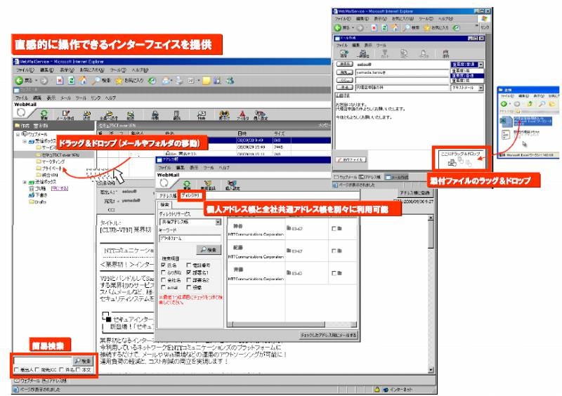This screenshot has width=562, height=396.
Task: Collapse the ウェブメール root tree node
Action: (x=18, y=134)
